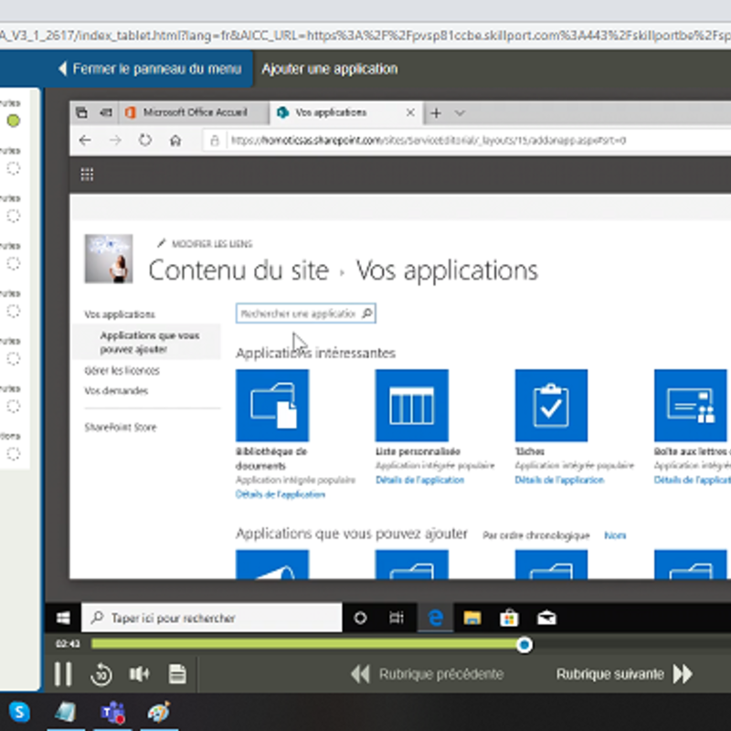The height and width of the screenshot is (731, 731).
Task: Click the set-aside tabs icon
Action: coord(105,112)
